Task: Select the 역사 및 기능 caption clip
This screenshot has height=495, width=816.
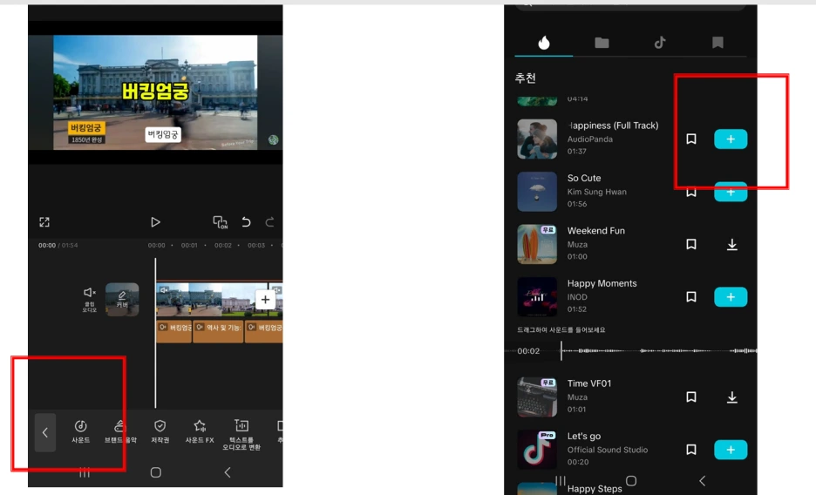Action: click(218, 331)
